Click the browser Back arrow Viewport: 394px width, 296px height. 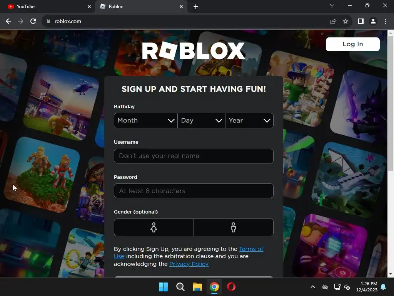pyautogui.click(x=8, y=22)
